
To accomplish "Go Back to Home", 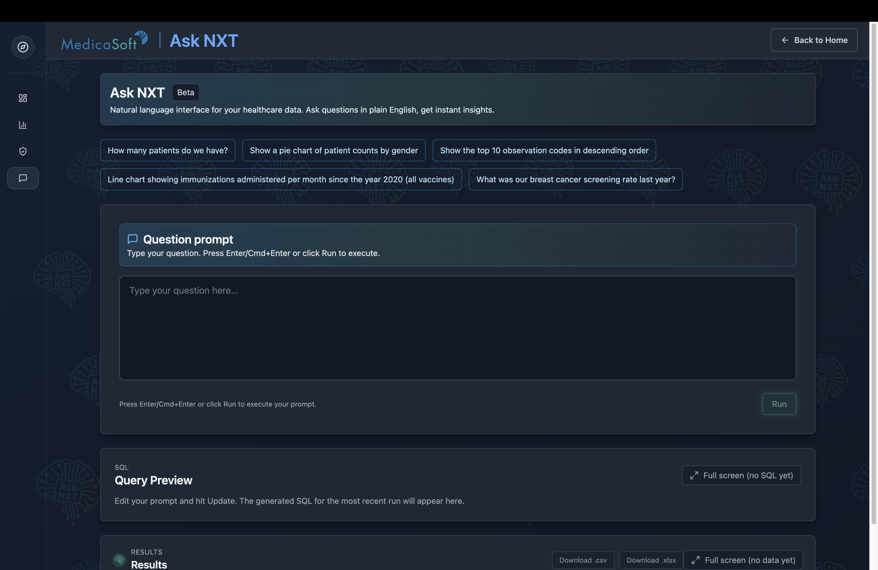I will coord(813,40).
